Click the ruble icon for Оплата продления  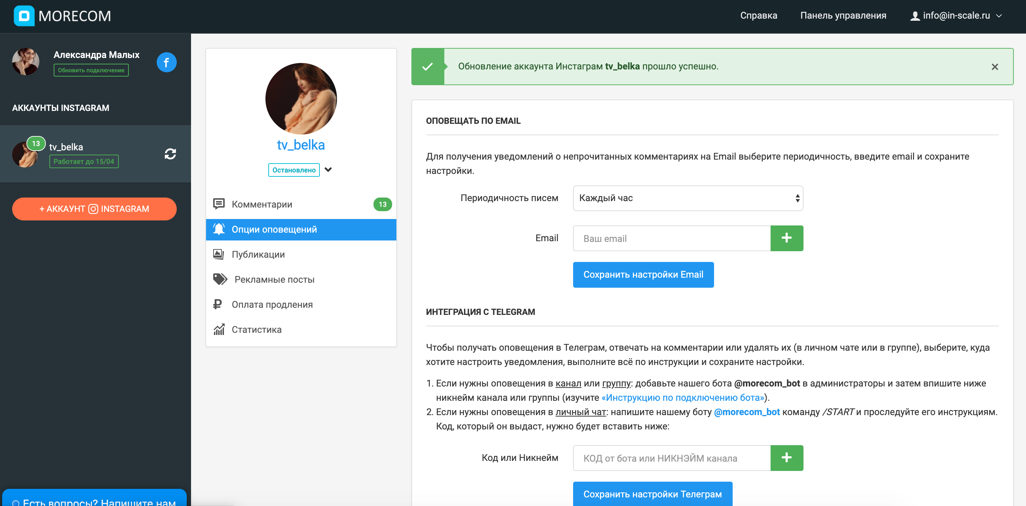tap(218, 305)
